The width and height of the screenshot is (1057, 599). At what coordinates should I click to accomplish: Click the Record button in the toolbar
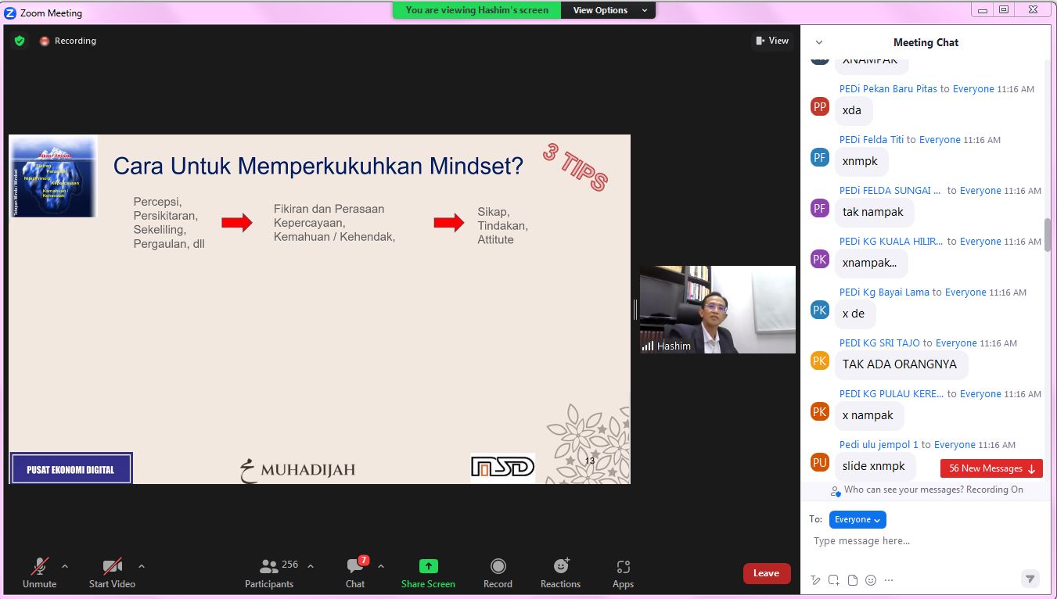tap(498, 572)
